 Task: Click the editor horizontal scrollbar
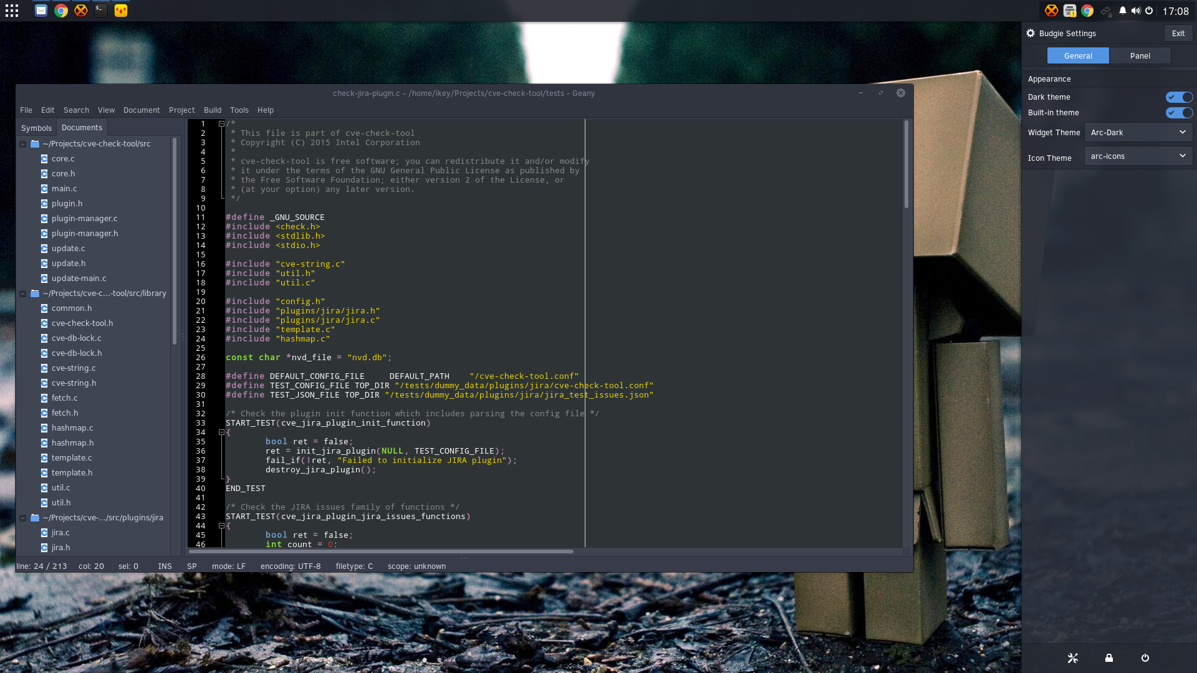(381, 551)
